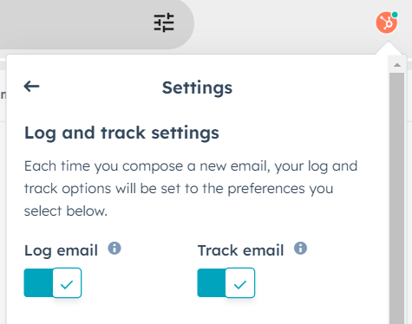Click the gray vertical scrollbar thumb

point(396,198)
